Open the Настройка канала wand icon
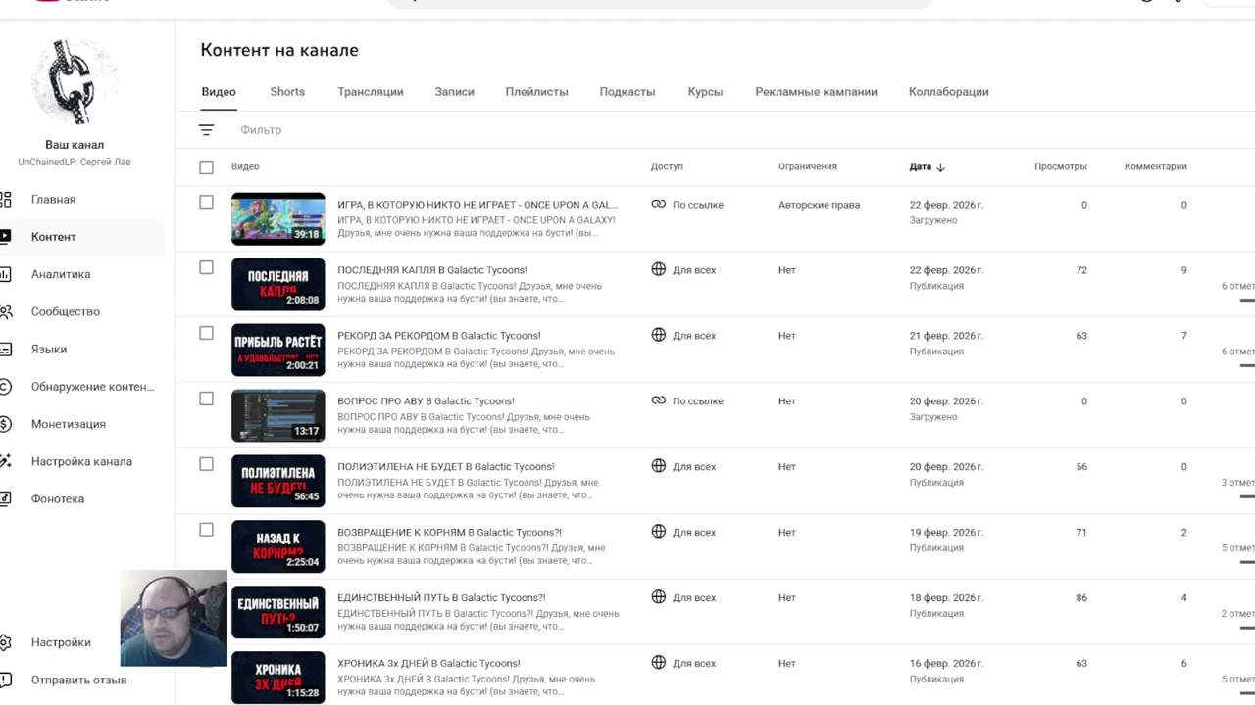The height and width of the screenshot is (705, 1255). pos(5,461)
